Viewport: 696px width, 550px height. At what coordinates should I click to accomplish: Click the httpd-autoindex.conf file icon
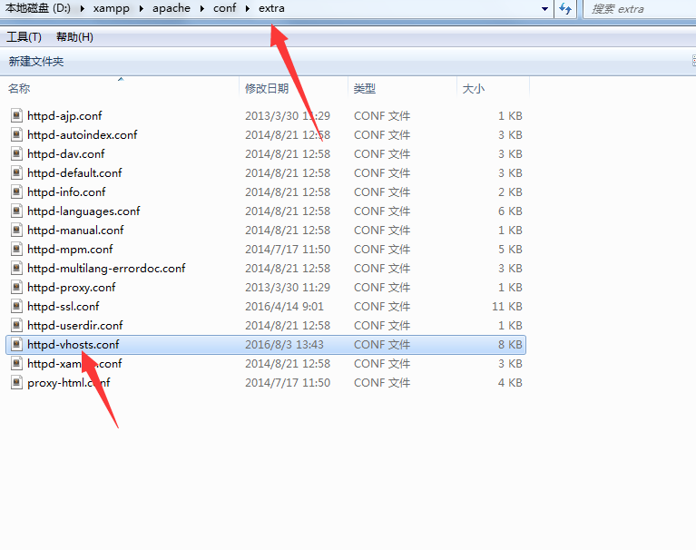(16, 134)
